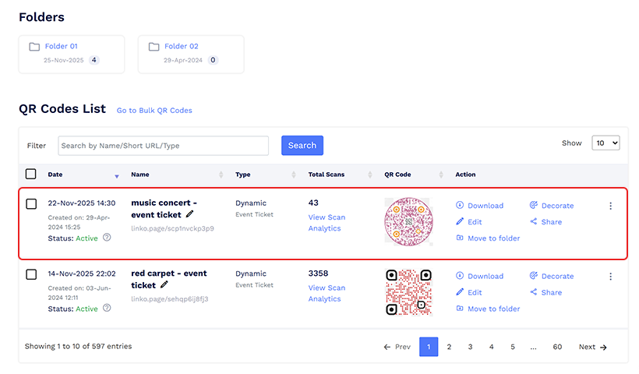The width and height of the screenshot is (639, 374).
Task: Focus the filter search input field
Action: coord(164,146)
